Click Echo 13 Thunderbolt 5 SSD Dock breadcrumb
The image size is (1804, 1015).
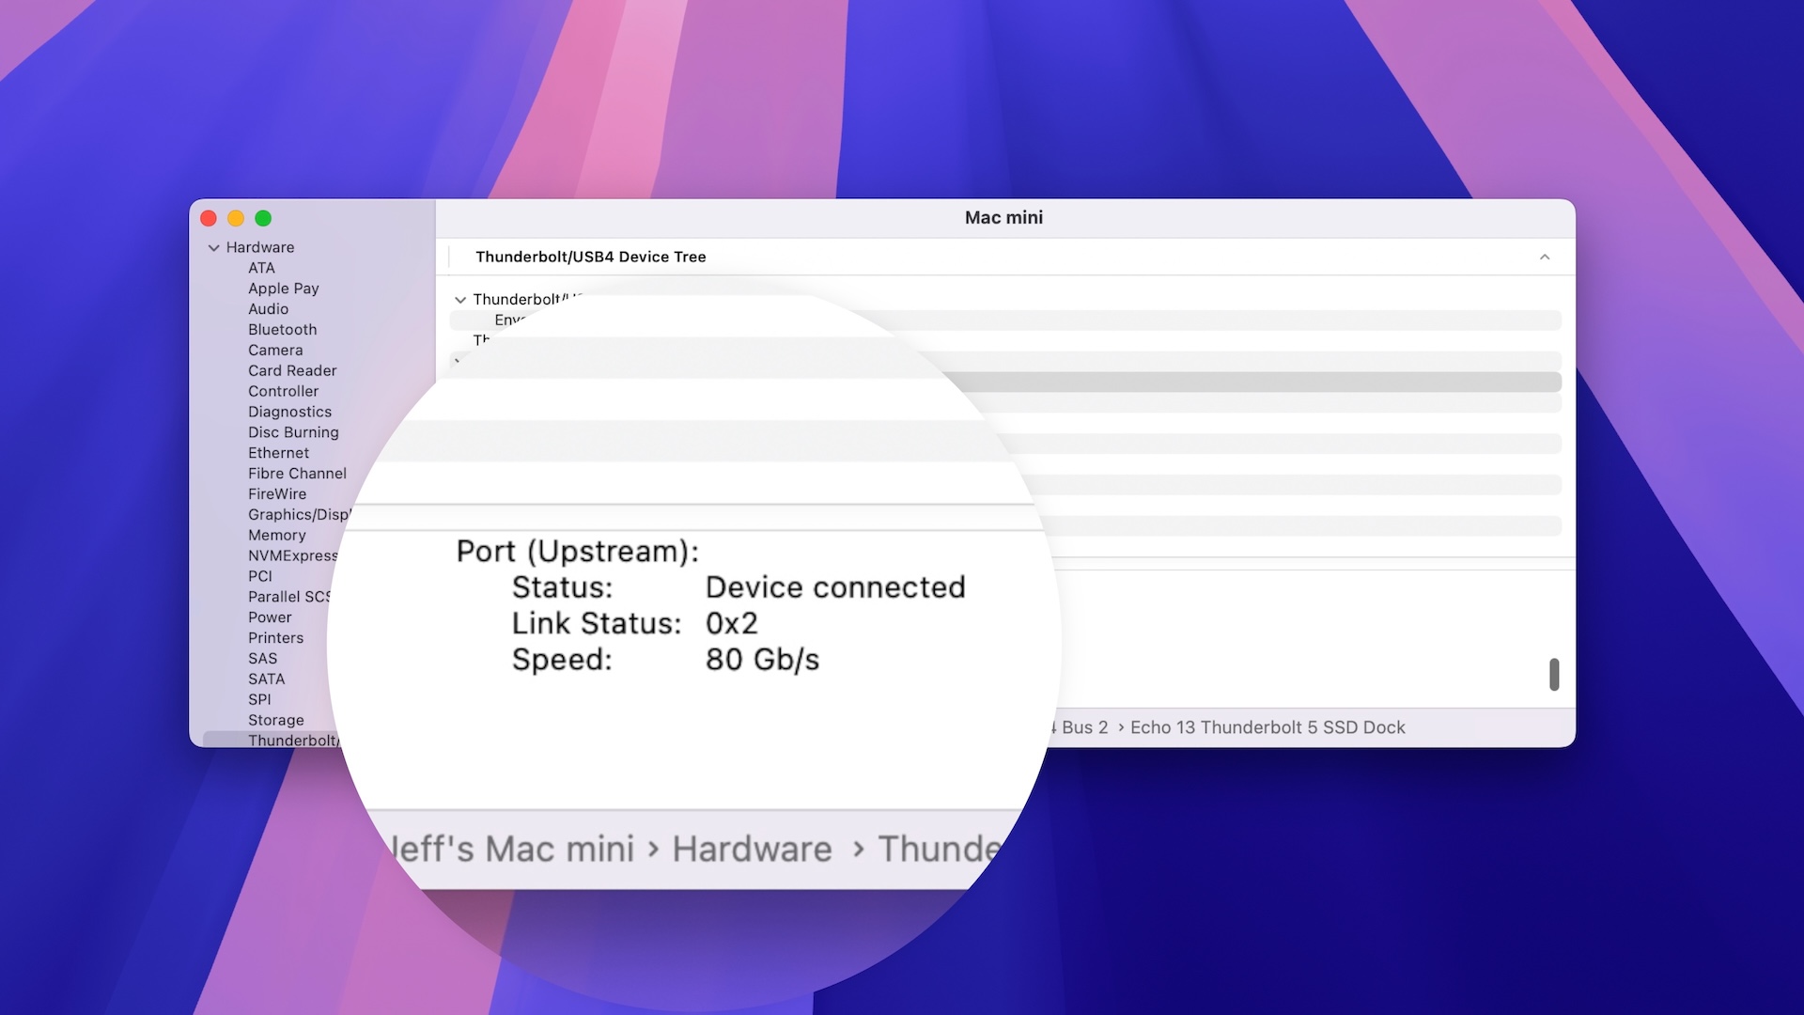tap(1267, 727)
